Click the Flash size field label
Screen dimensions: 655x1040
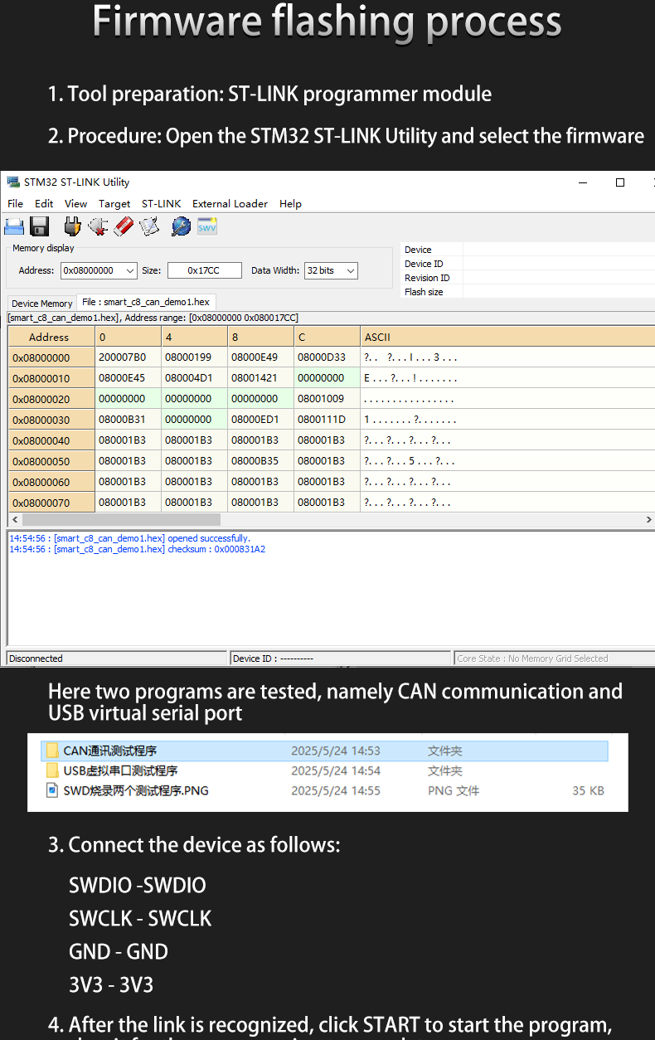pyautogui.click(x=424, y=292)
